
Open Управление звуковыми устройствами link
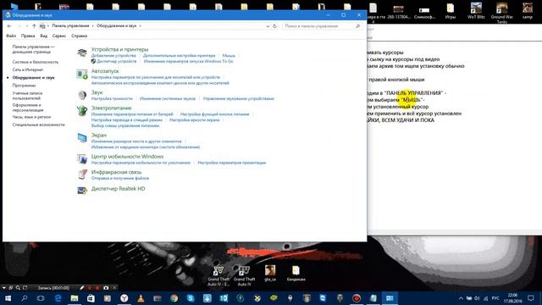pos(239,99)
